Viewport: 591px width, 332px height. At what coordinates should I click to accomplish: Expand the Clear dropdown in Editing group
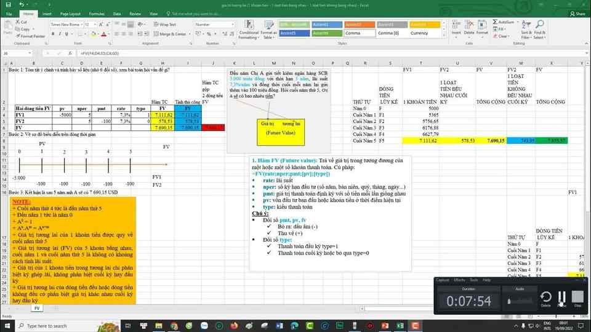click(x=510, y=36)
